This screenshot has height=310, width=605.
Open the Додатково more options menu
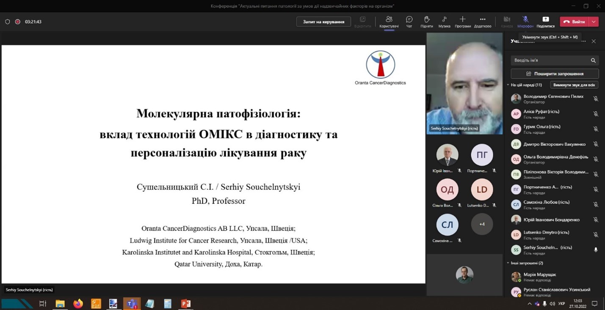tap(482, 21)
